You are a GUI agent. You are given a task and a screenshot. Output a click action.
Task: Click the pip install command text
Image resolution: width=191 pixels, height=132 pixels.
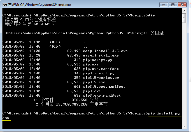165,113
